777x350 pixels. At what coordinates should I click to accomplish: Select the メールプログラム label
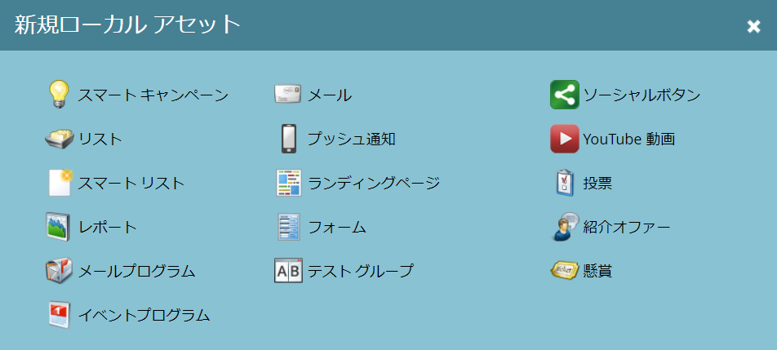click(137, 271)
